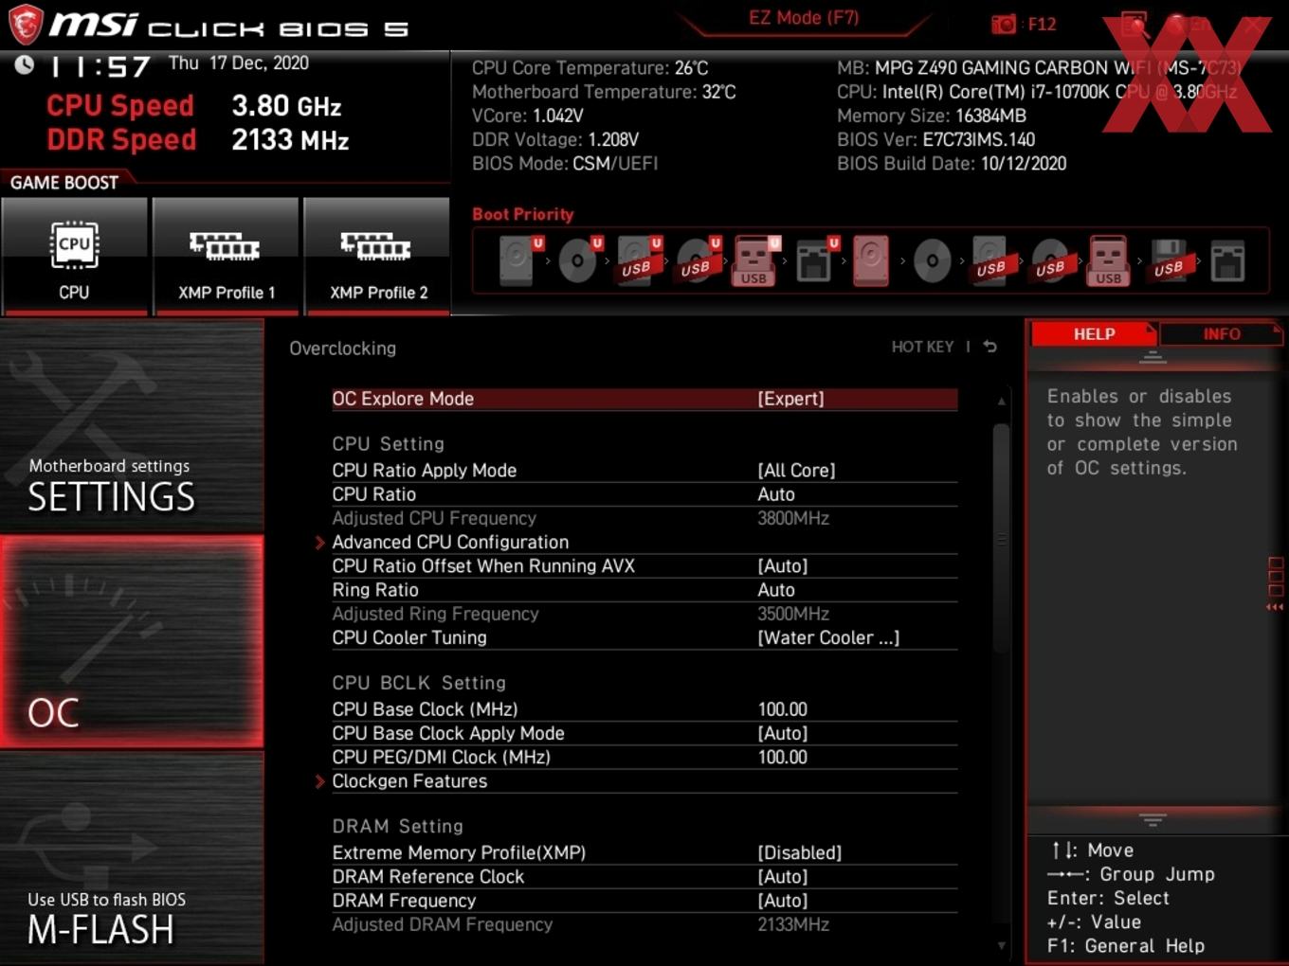
Task: Click the back arrow next to HOT KEY
Action: pyautogui.click(x=990, y=347)
